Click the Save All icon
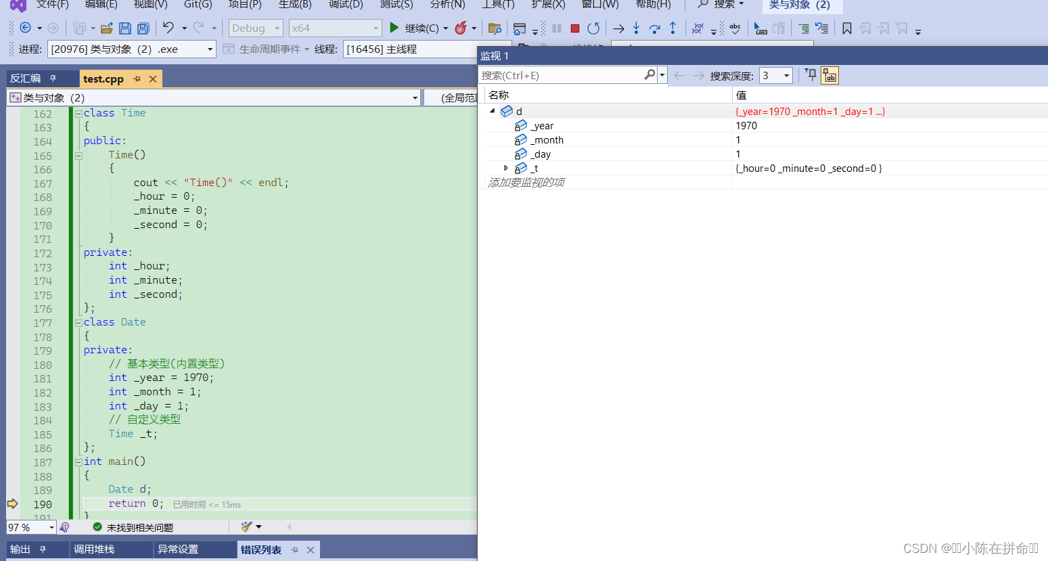 [143, 28]
